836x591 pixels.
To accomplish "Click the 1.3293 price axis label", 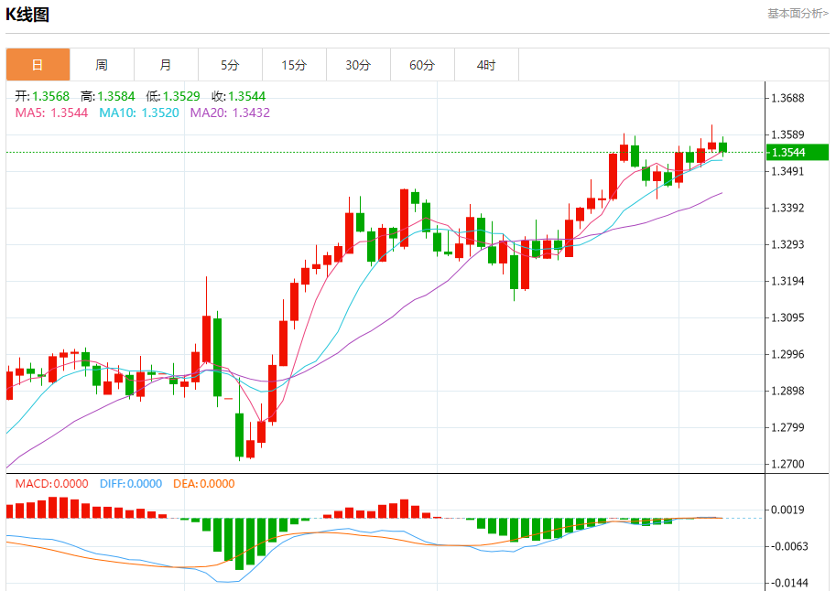I will tap(788, 244).
